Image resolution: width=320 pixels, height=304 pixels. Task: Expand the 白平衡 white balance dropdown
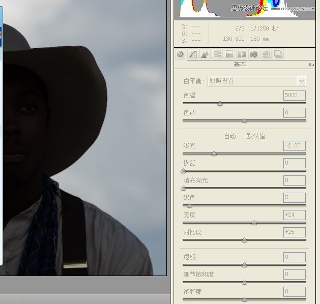[301, 81]
